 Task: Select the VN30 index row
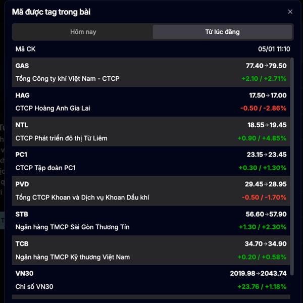(151, 280)
